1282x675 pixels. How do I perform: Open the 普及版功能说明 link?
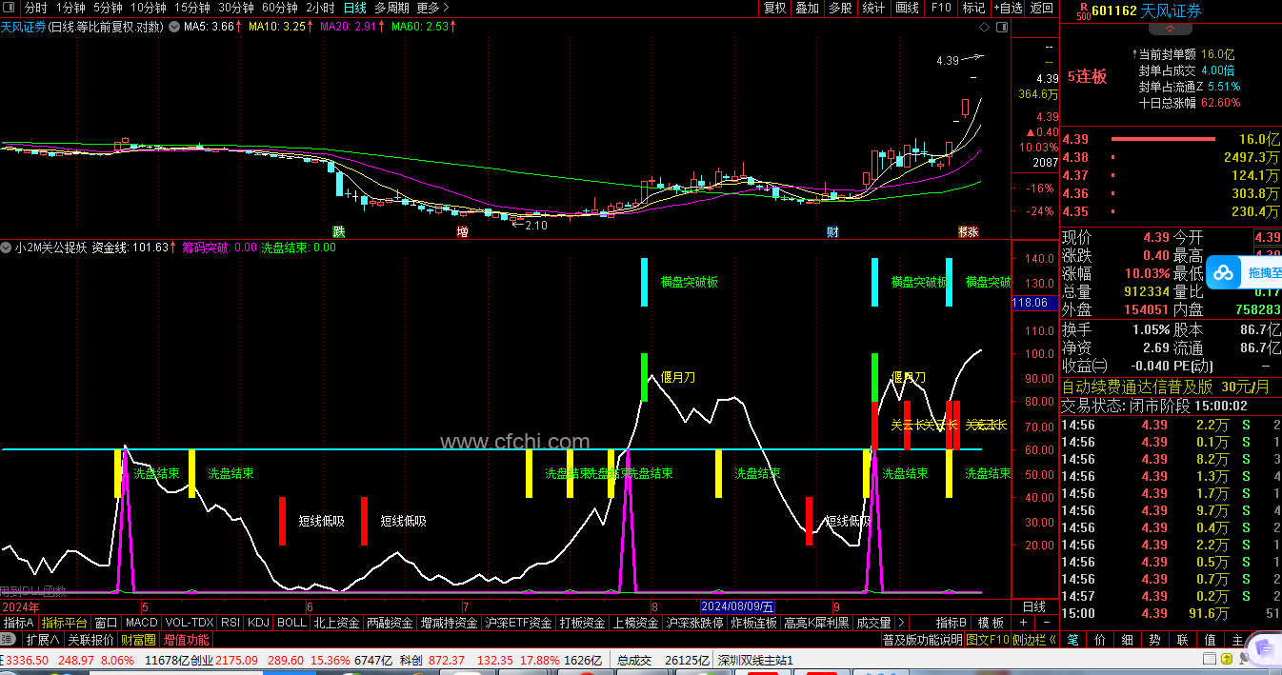point(922,639)
